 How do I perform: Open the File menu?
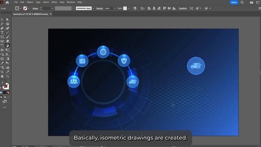16,2
